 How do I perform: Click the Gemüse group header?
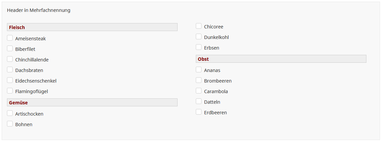tap(92, 102)
